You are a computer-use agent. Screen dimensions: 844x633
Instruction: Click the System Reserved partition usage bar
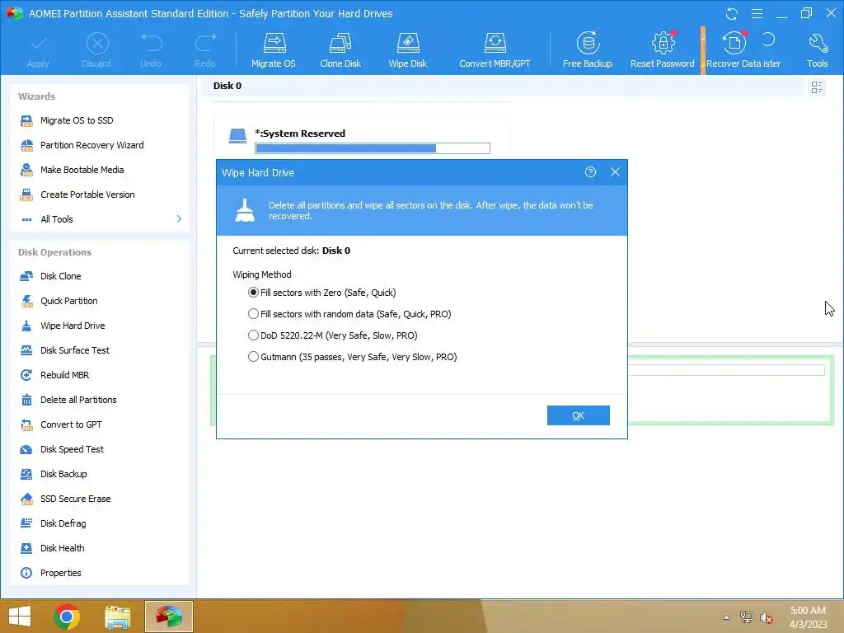click(x=373, y=148)
